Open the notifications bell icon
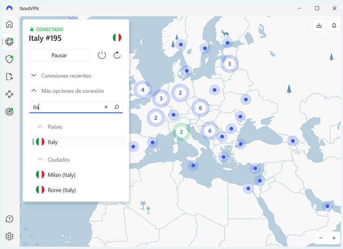Image resolution: width=343 pixels, height=249 pixels. tap(334, 25)
